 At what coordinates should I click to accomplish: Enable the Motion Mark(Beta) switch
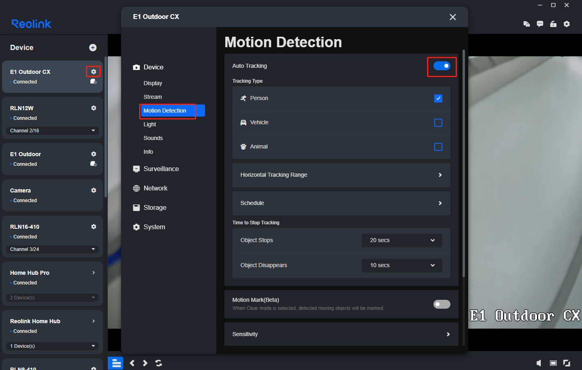(x=442, y=304)
